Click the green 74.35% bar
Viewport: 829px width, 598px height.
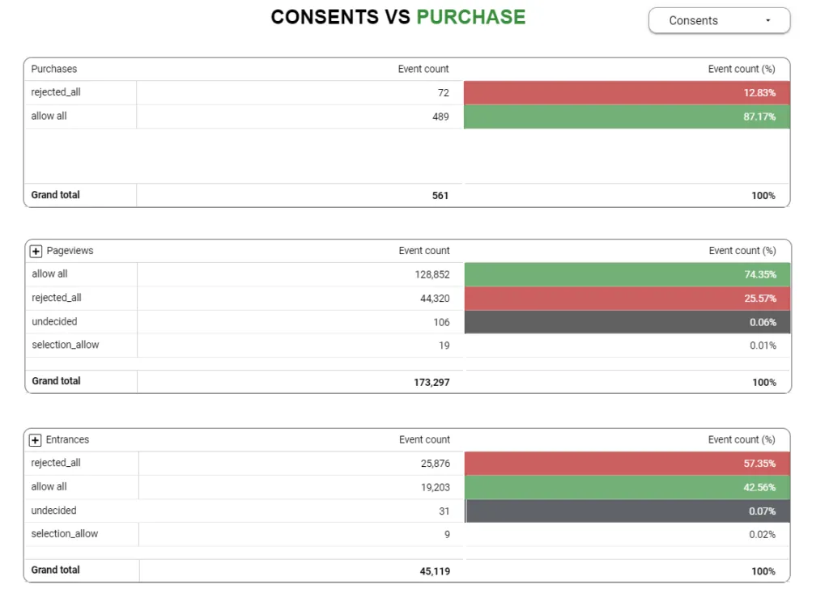pos(627,274)
